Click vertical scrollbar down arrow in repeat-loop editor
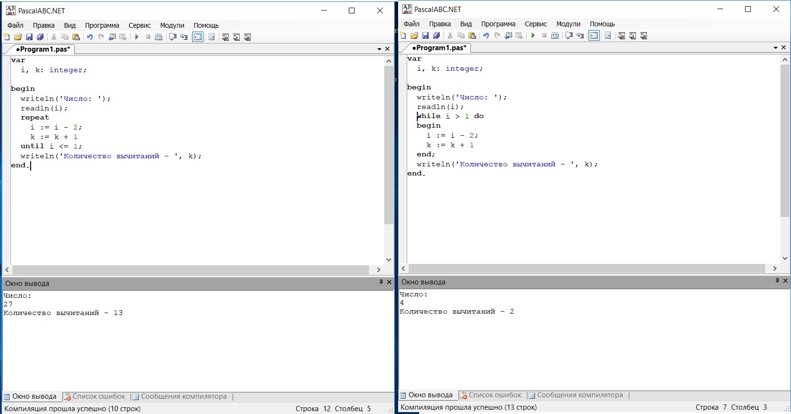791x414 pixels. tap(389, 260)
